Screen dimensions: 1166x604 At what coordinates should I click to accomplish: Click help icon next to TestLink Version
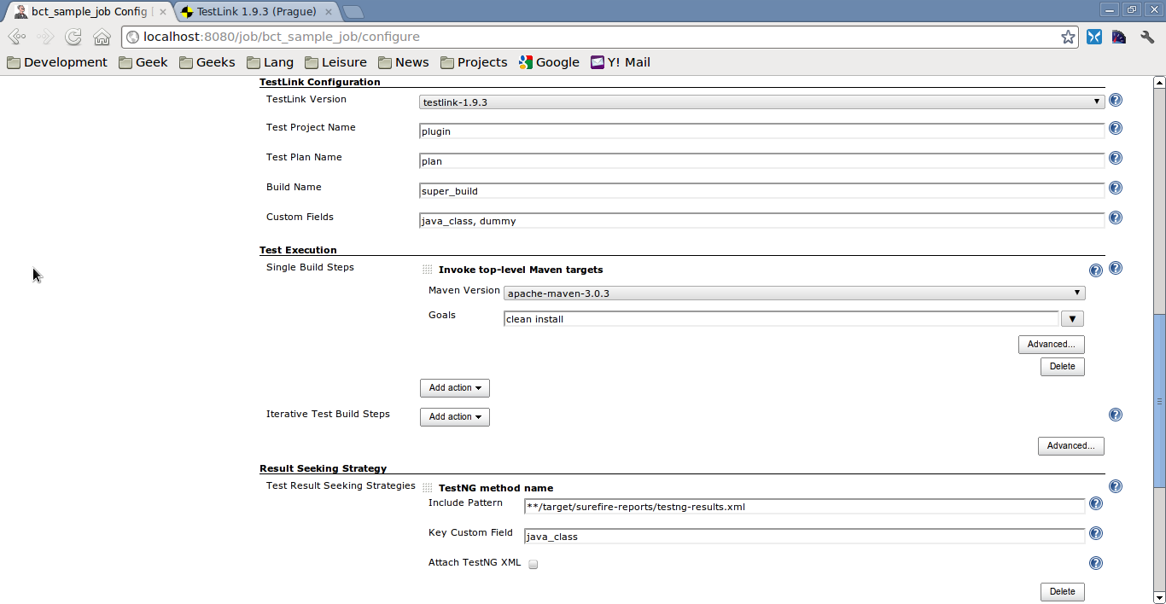pyautogui.click(x=1115, y=100)
